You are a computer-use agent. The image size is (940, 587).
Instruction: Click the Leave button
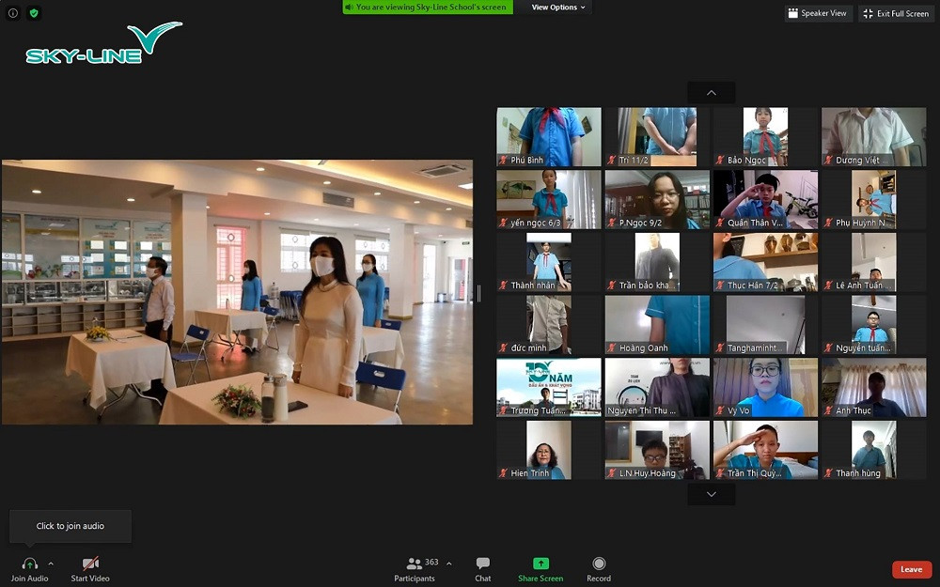[911, 569]
